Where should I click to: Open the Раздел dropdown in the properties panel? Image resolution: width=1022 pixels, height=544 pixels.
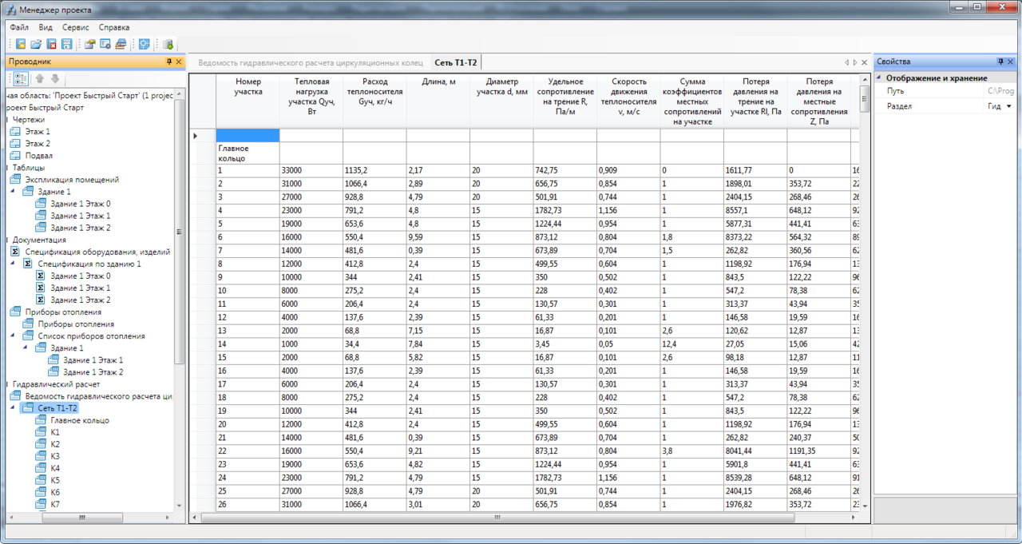[1008, 106]
